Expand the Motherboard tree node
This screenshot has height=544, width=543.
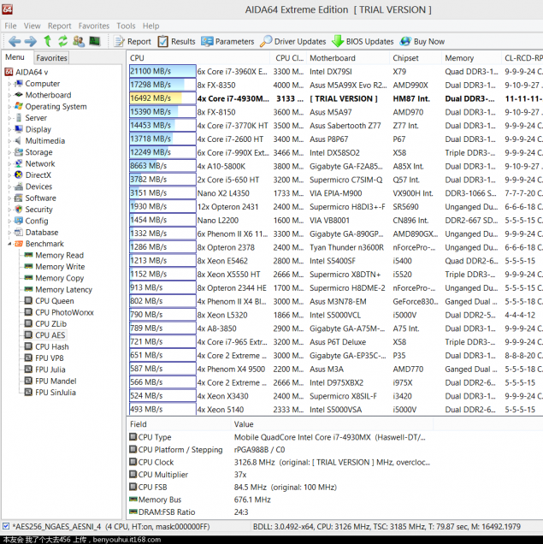pos(9,96)
